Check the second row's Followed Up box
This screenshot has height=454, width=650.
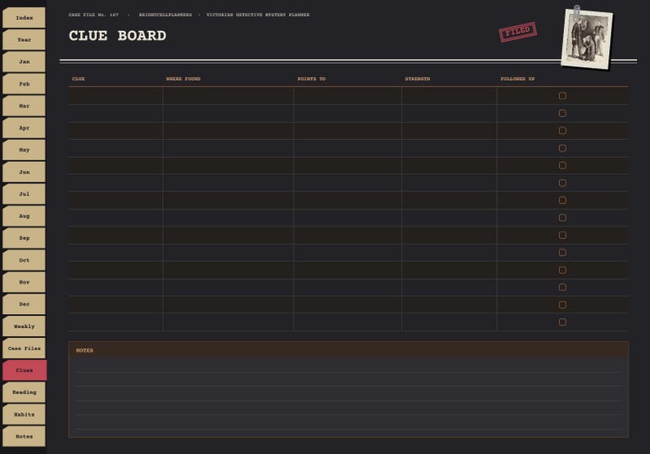(x=562, y=113)
